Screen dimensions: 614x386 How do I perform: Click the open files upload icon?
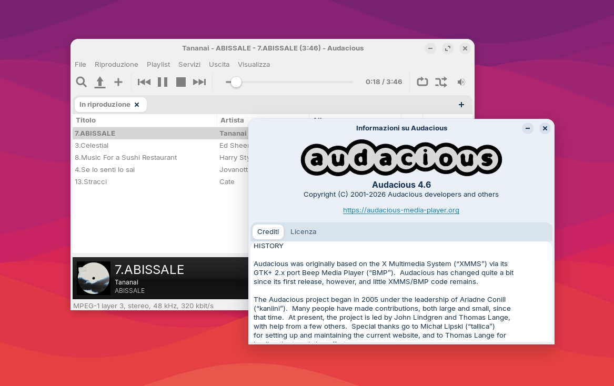coord(100,82)
